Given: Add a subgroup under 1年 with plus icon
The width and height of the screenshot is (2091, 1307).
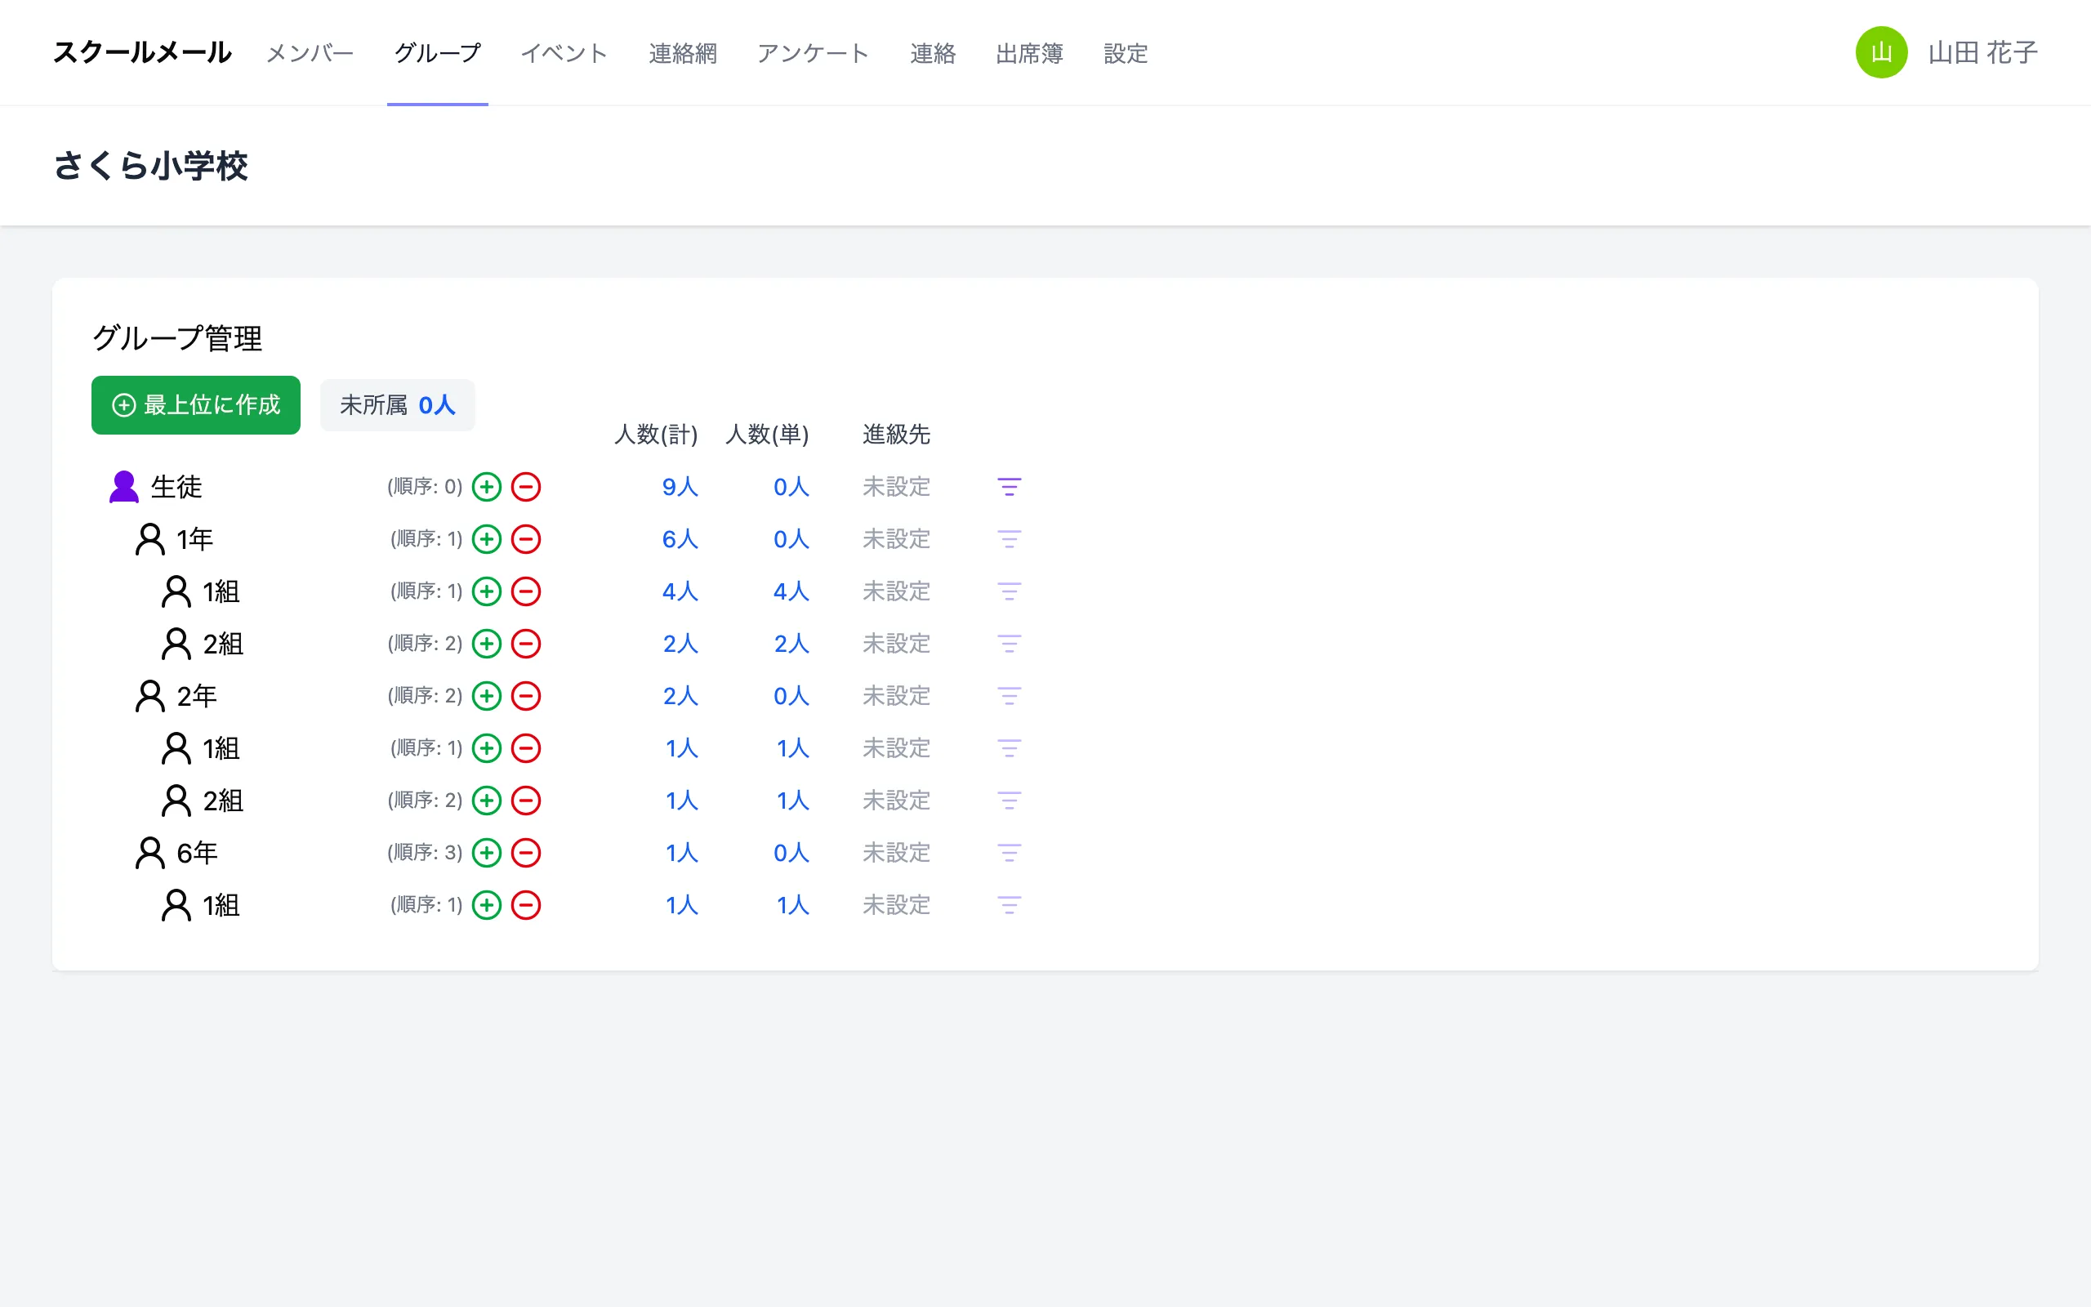Looking at the screenshot, I should point(487,539).
